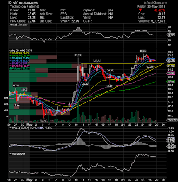Select the High value 23.05
Image resolution: width=178 pixels, height=182 pixels.
point(32,14)
